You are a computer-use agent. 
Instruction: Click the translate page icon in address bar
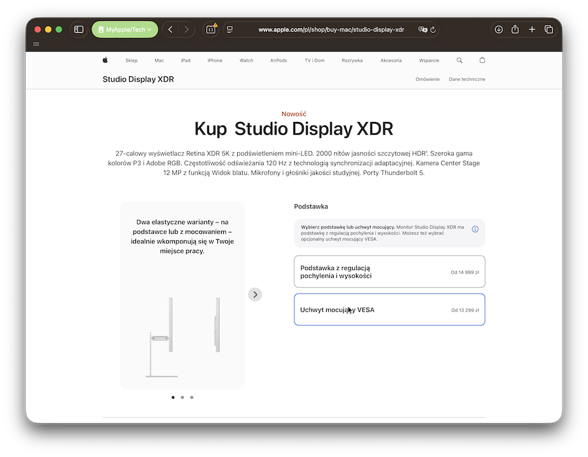coord(422,29)
